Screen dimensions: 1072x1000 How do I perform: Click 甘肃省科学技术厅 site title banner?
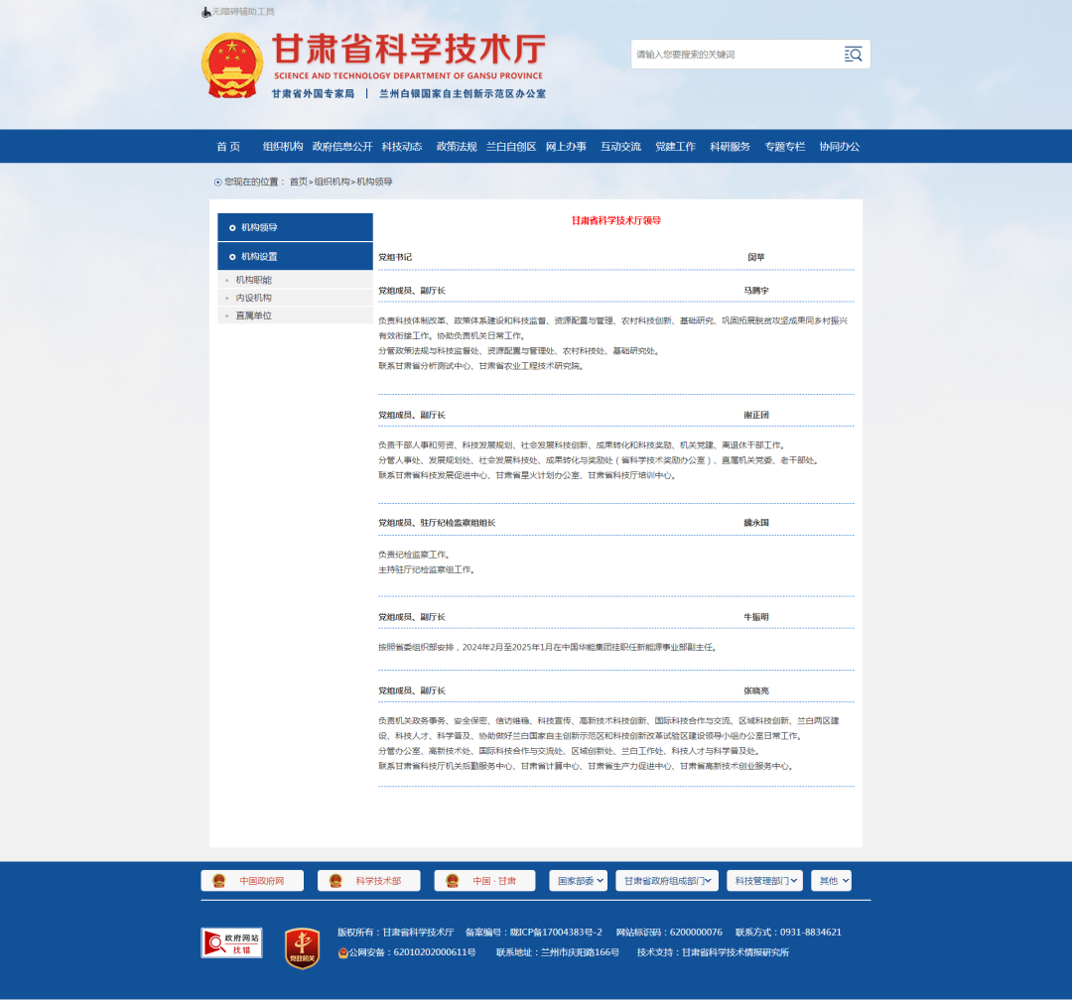(409, 49)
